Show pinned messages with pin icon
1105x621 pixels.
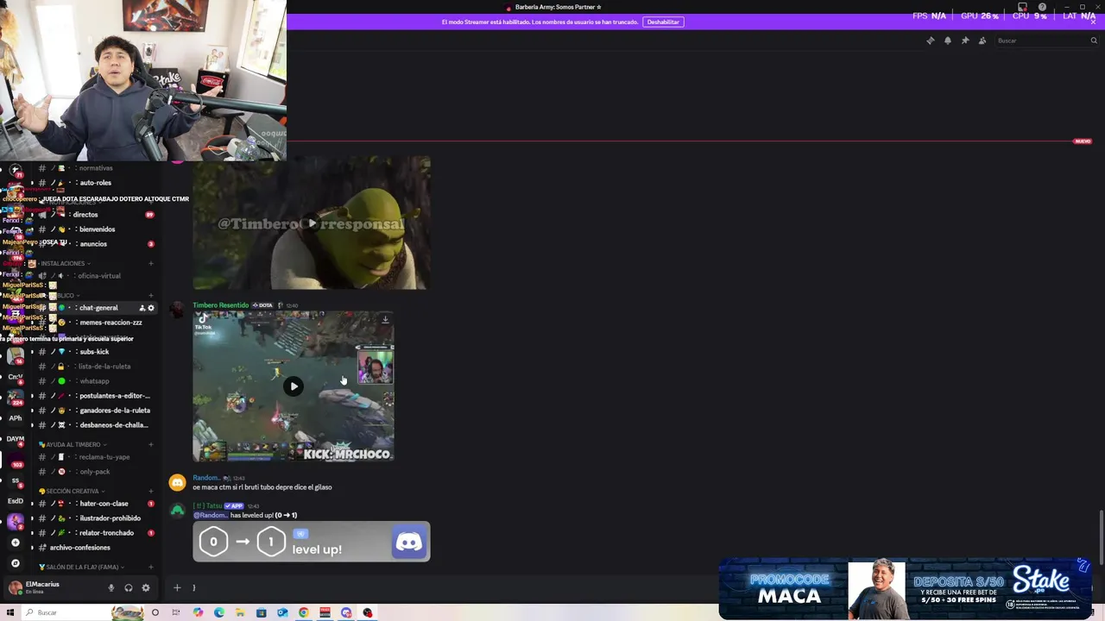click(965, 41)
